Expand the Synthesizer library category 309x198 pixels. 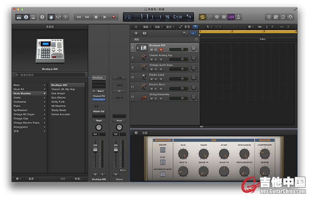pyautogui.click(x=45, y=110)
